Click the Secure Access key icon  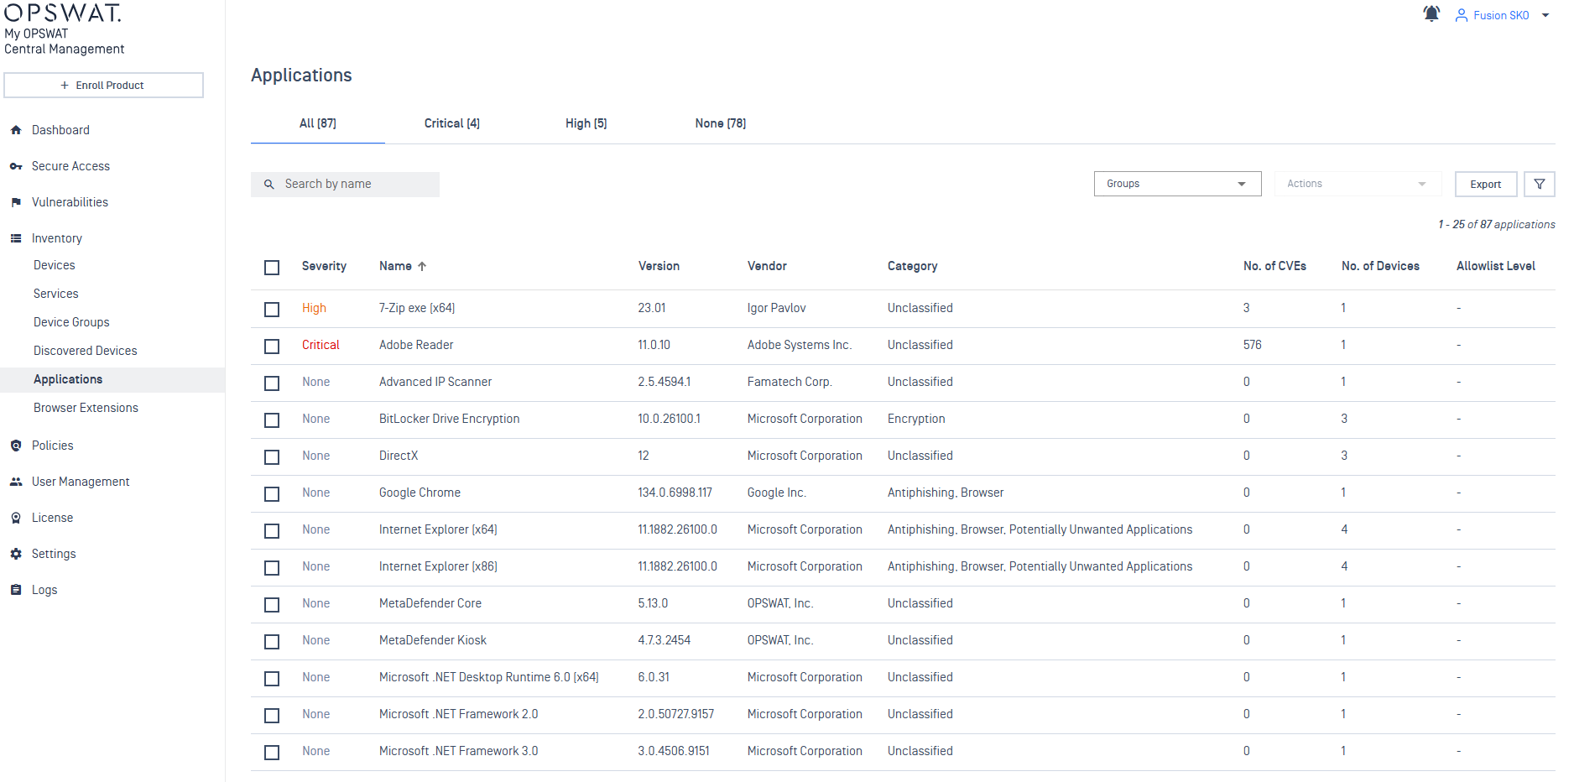(x=16, y=166)
